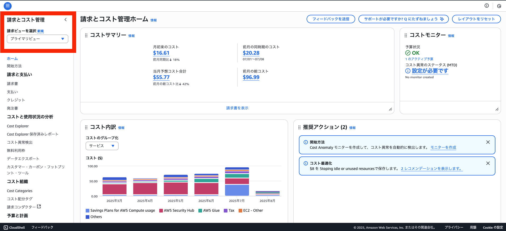Click the コストモニター resize corner icon
This screenshot has width=506, height=231.
(497, 109)
